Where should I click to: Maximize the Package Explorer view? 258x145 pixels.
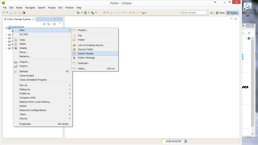[x=59, y=19]
